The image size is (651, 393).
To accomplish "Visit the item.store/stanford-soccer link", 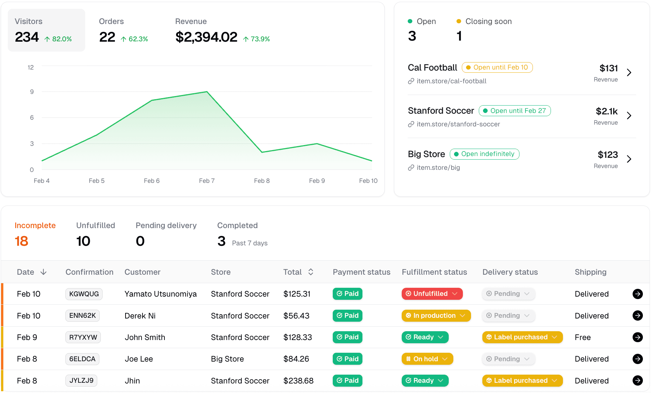I will pyautogui.click(x=458, y=124).
